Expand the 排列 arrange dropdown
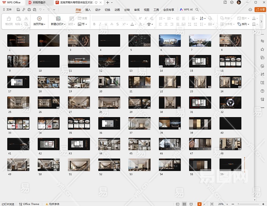The height and width of the screenshot is (206, 267). tap(245, 24)
